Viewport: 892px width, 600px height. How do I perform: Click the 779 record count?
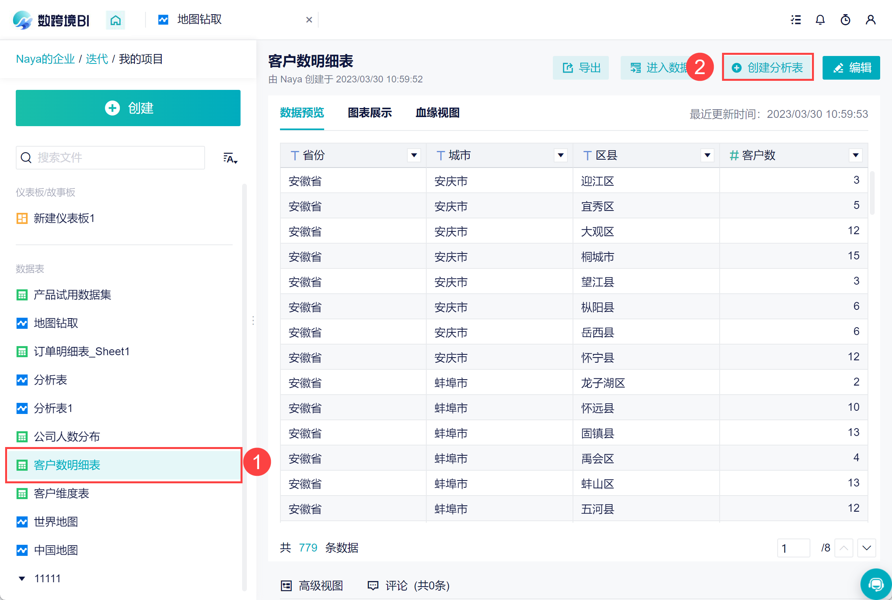click(308, 548)
